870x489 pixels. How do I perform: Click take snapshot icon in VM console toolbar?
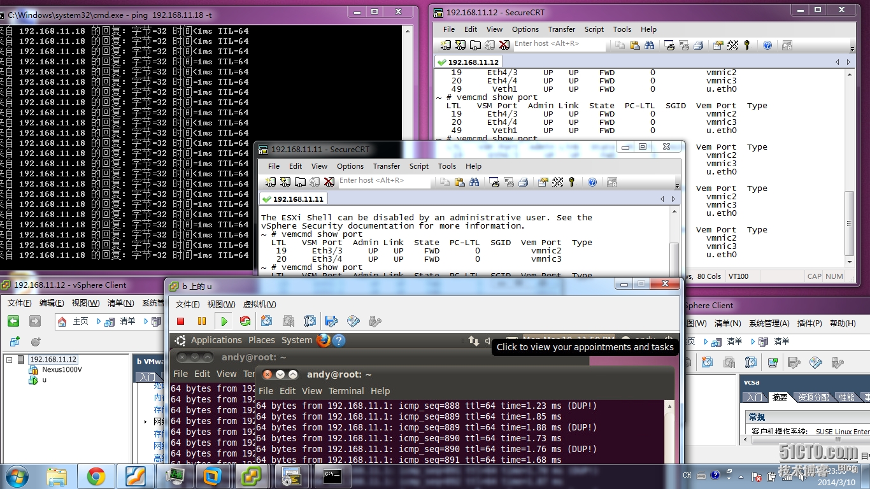pos(267,322)
